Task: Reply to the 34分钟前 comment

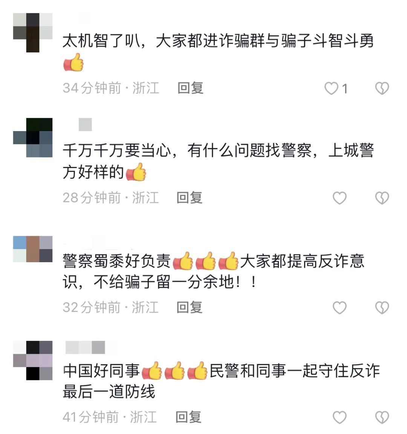Action: tap(190, 88)
